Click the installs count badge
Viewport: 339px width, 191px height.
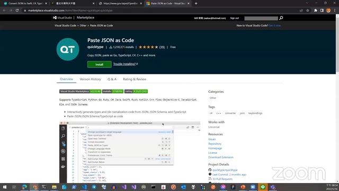tap(113, 91)
